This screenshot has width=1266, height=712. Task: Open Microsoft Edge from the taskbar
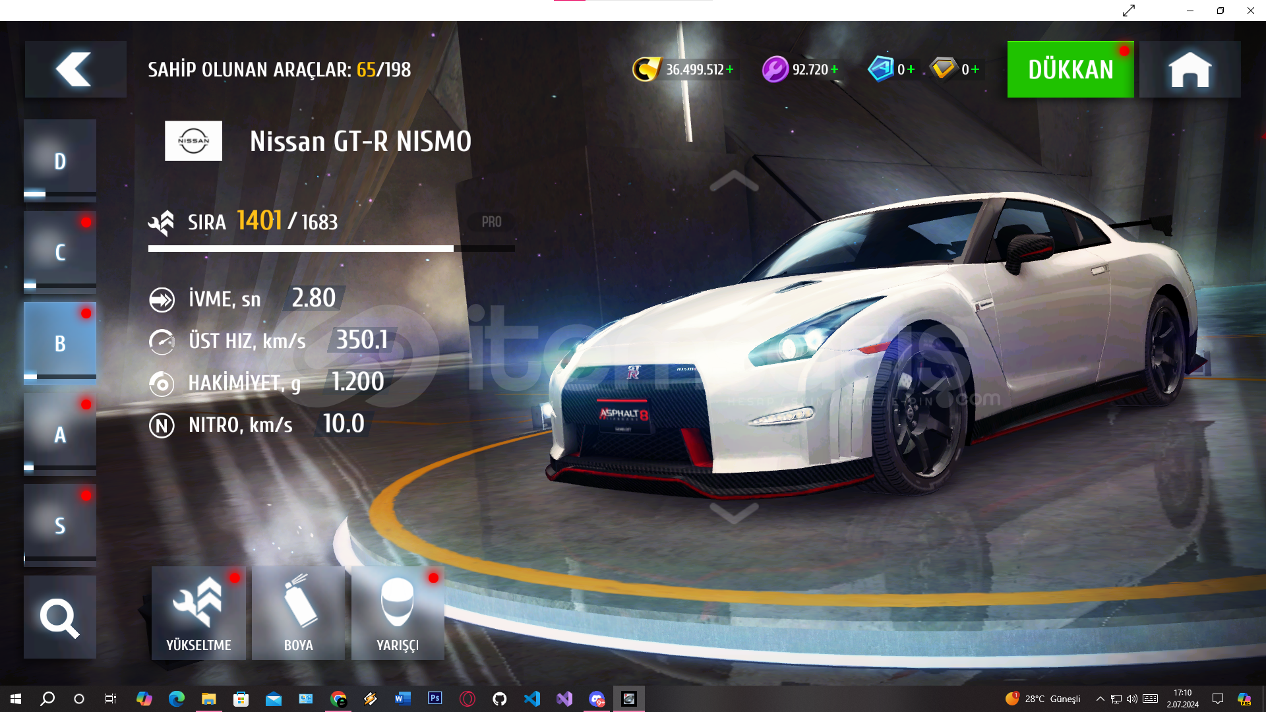(x=176, y=699)
